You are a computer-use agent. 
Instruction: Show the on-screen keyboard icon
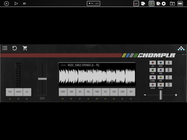click(x=180, y=3)
